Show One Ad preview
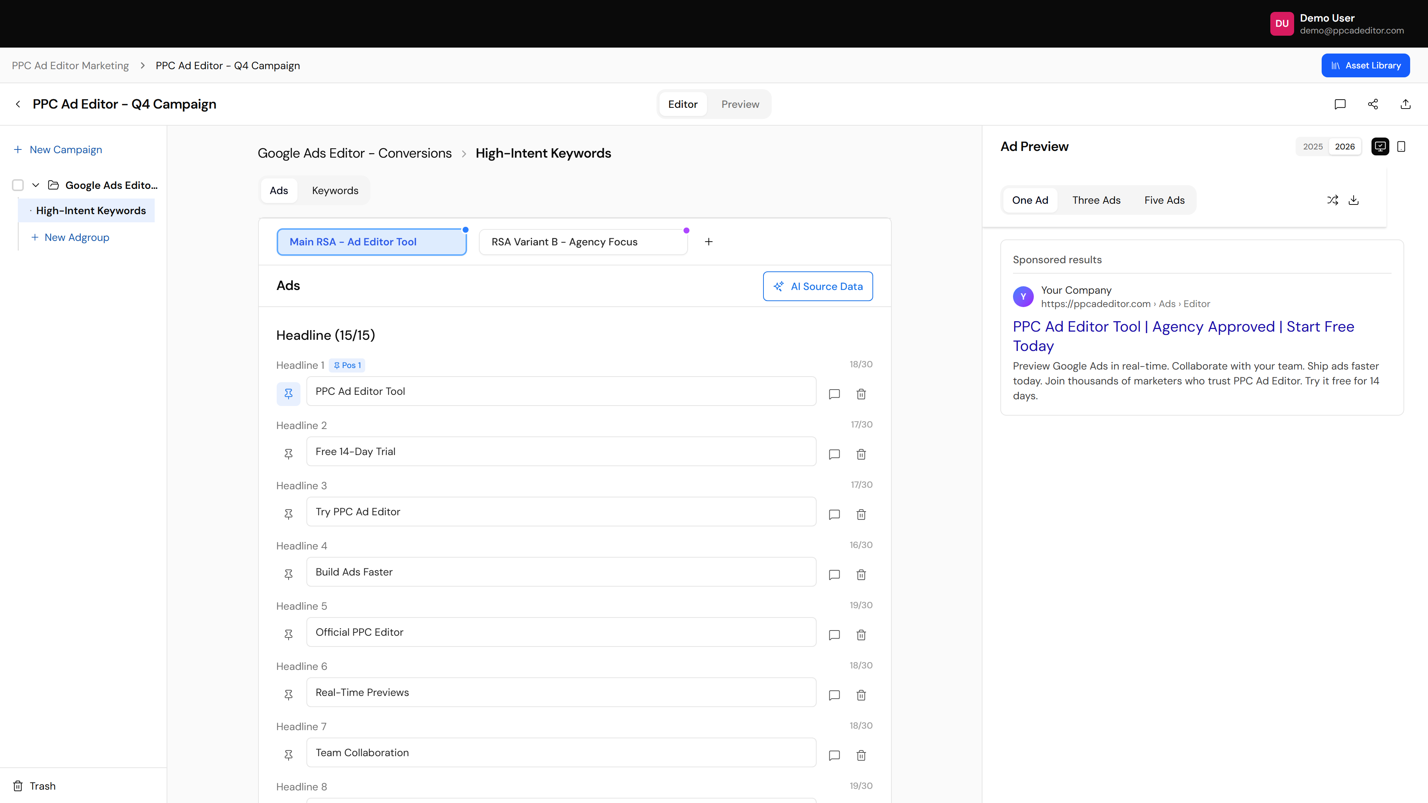This screenshot has height=803, width=1428. pos(1030,200)
